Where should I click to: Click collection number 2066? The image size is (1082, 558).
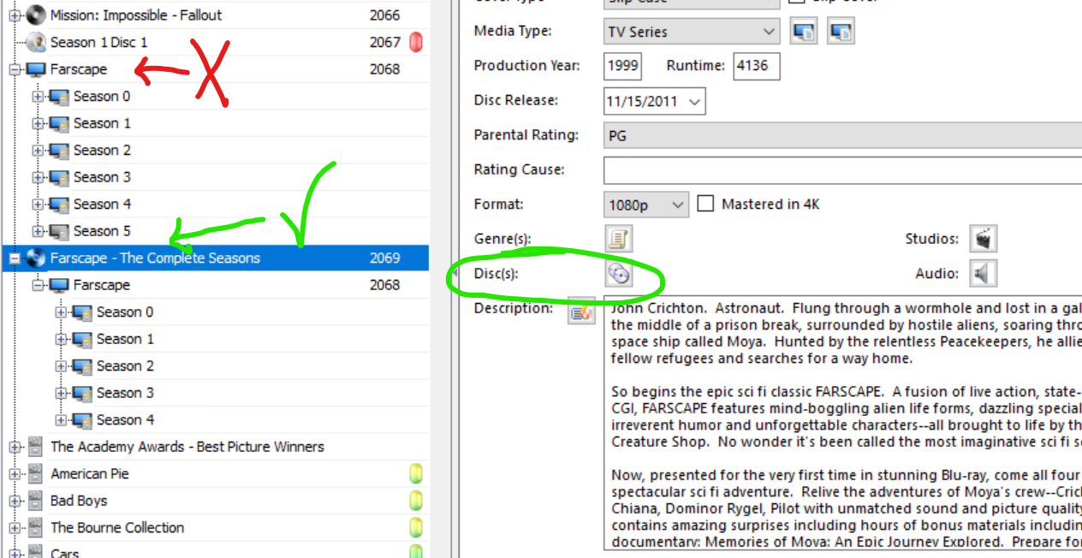[x=384, y=15]
